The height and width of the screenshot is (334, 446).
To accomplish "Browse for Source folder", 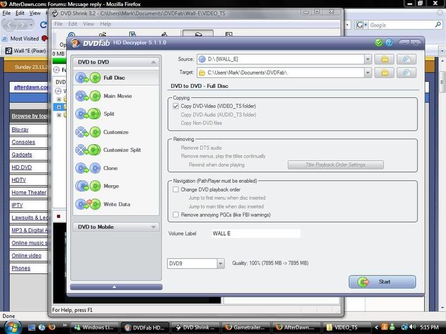I will pyautogui.click(x=384, y=59).
